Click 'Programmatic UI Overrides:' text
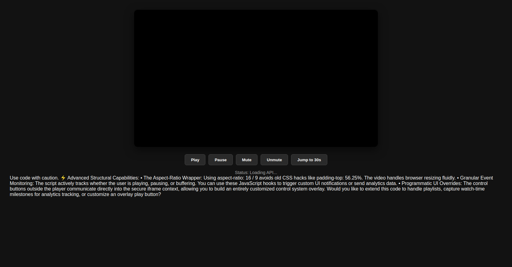Viewport: 512px width, 267px height. pos(432,183)
